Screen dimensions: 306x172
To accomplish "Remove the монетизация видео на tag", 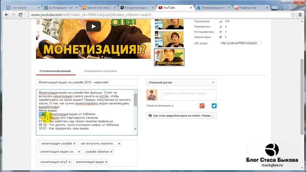I will pyautogui.click(x=79, y=152).
